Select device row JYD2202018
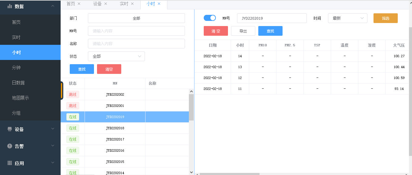The width and height of the screenshot is (412, 175). [115, 128]
